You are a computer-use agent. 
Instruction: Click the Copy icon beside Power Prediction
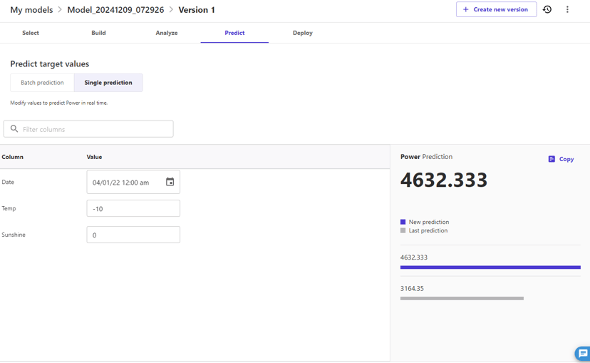coord(552,159)
